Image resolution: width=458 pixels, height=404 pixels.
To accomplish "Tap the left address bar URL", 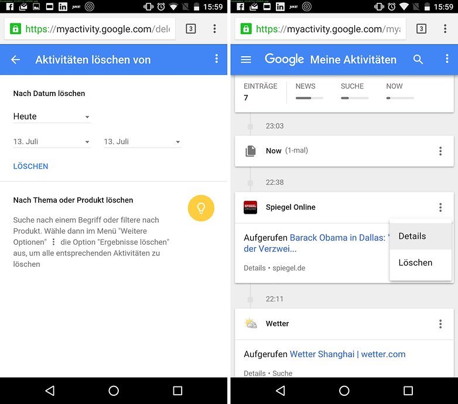I will (98, 29).
